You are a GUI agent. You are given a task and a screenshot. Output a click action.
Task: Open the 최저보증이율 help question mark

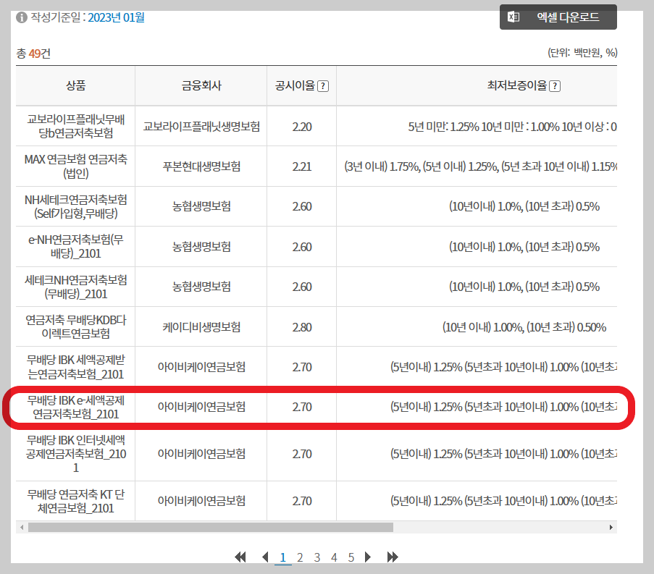[x=555, y=86]
